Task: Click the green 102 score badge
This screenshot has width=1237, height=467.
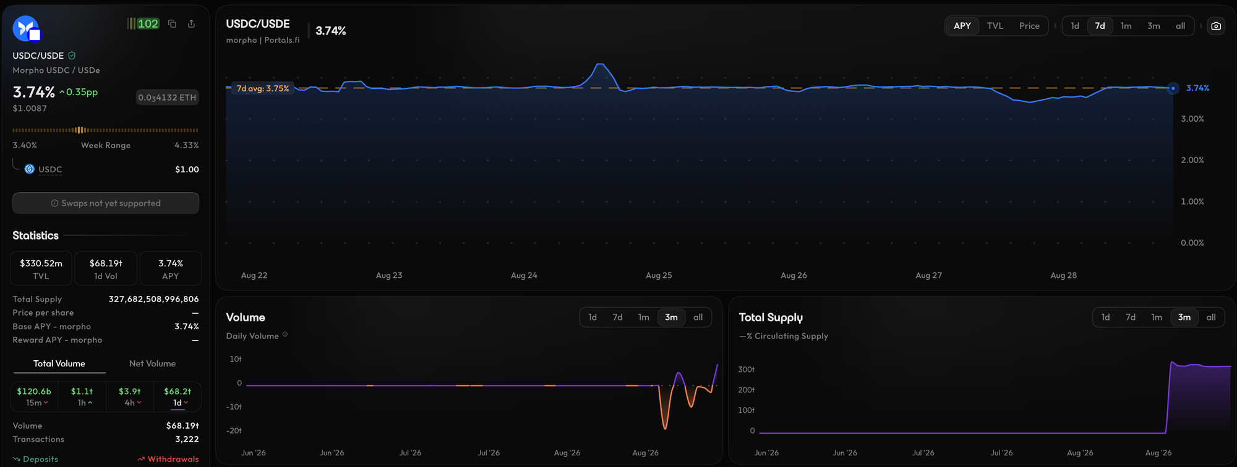Action: (144, 23)
